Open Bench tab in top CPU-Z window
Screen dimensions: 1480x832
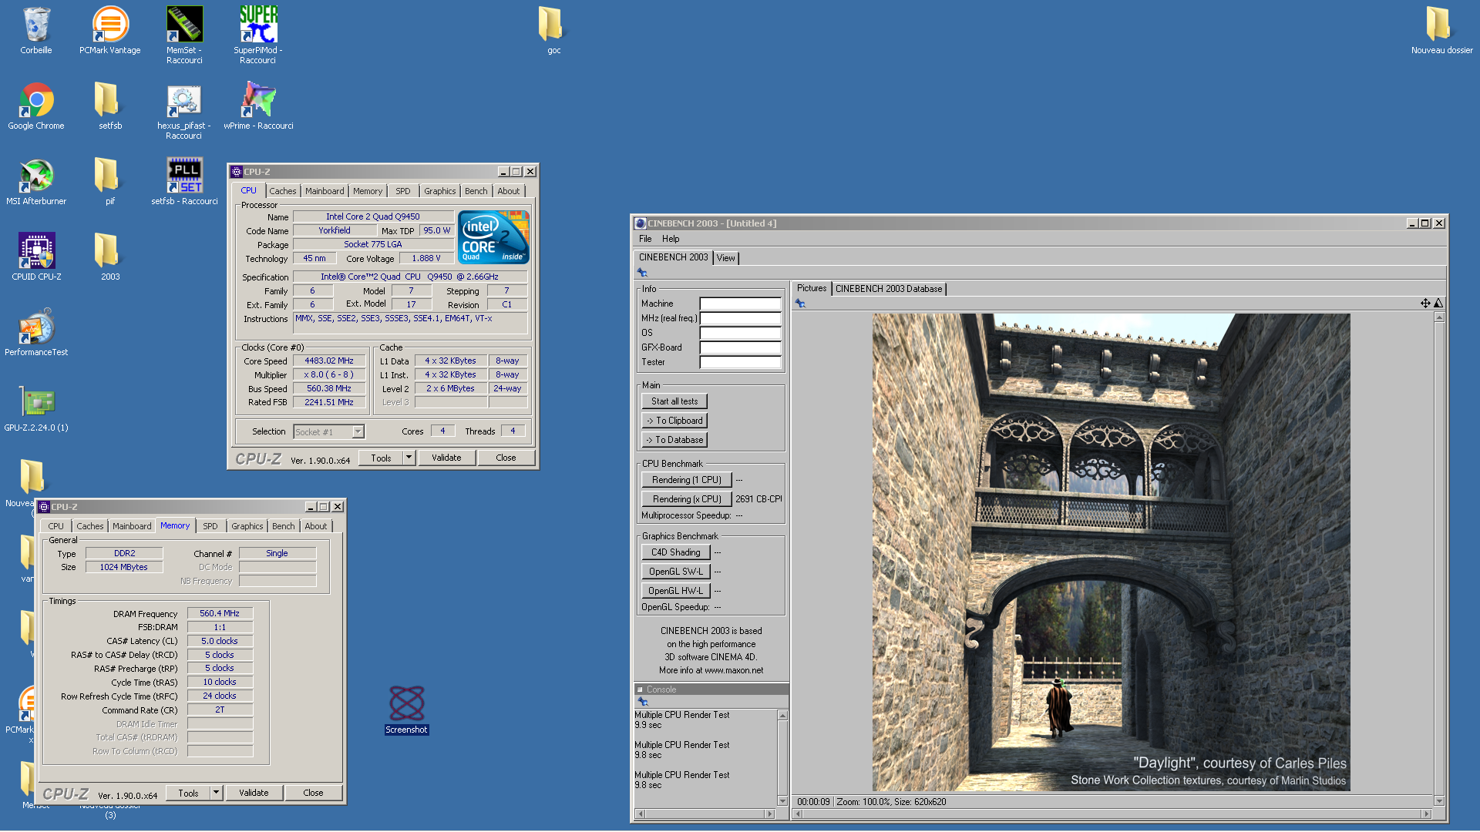[476, 191]
